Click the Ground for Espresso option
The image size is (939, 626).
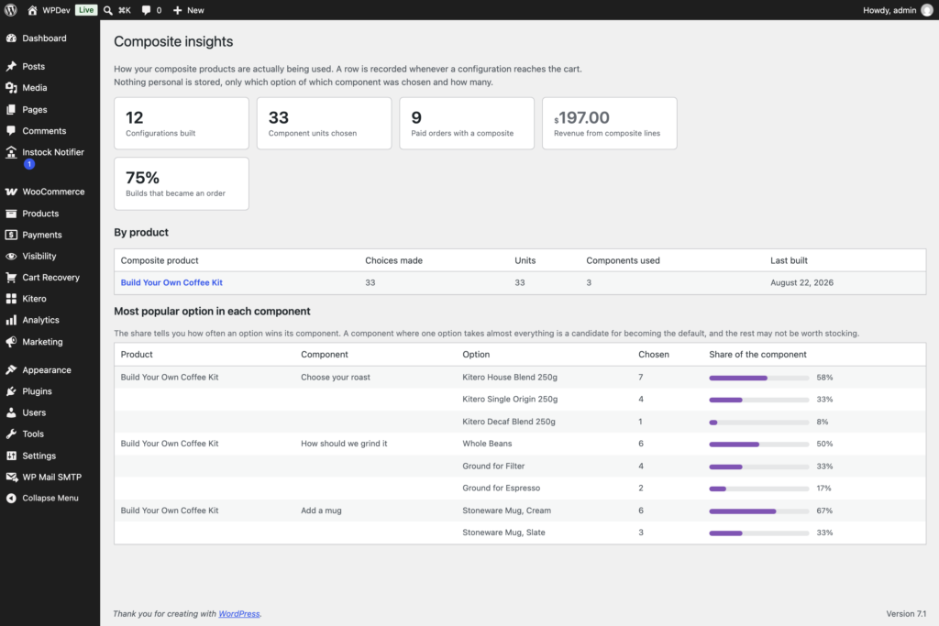click(502, 488)
